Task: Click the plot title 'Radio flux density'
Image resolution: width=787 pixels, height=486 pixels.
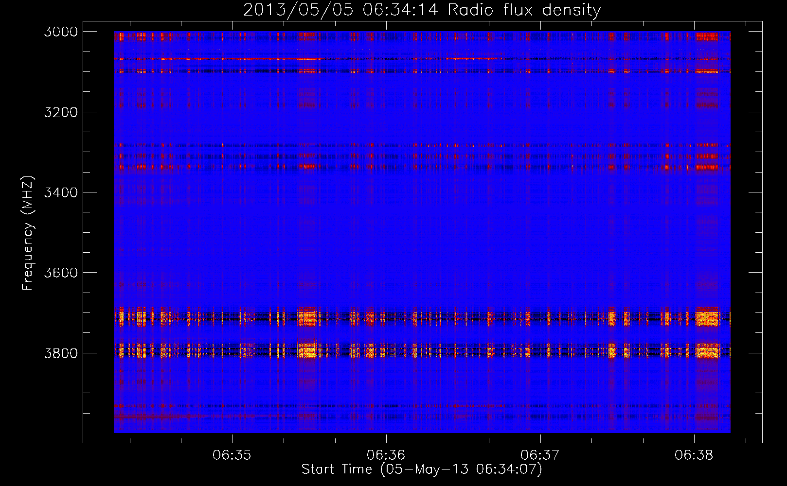Action: click(x=524, y=10)
